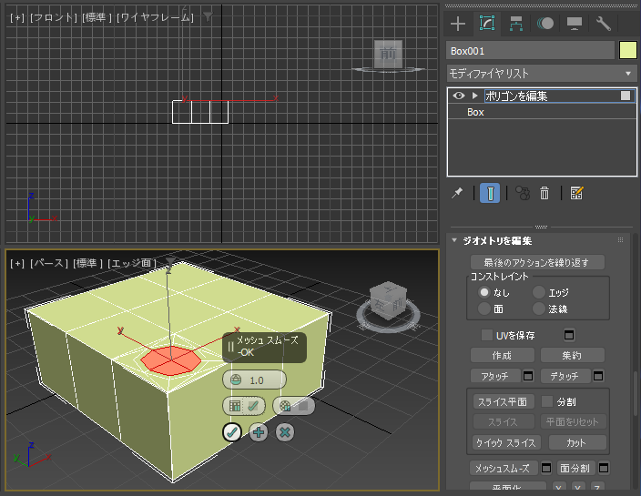Open the [フロント] view menu
Screen dimensions: 641x496
(54, 17)
